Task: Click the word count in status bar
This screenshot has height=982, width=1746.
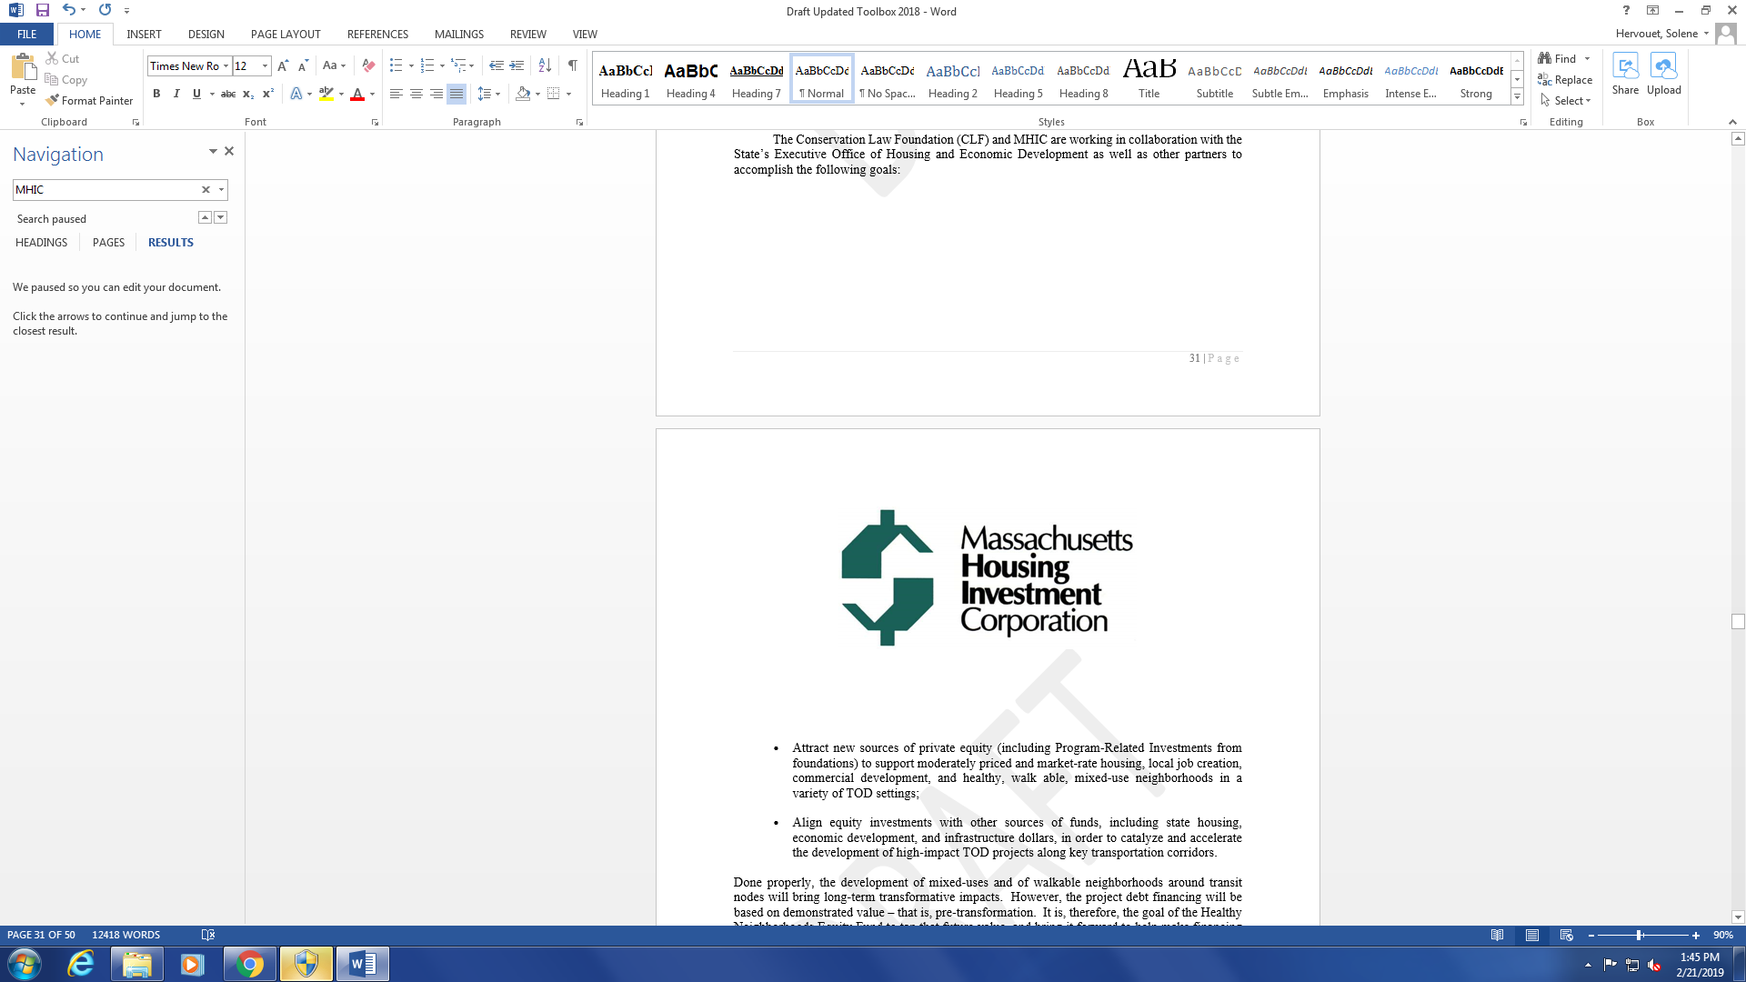Action: [125, 935]
